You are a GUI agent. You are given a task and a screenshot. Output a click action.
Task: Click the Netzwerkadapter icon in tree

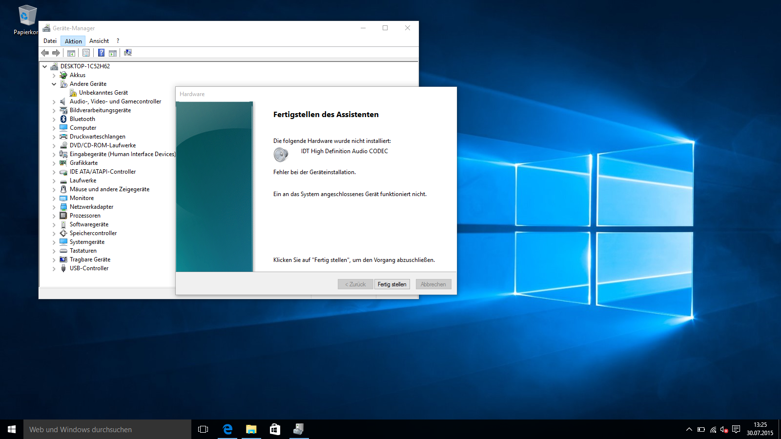click(x=63, y=207)
